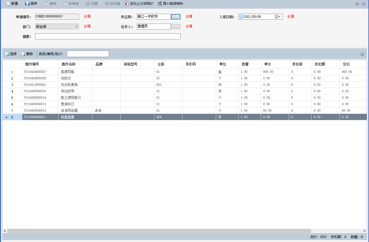Click browse button next to 经手人 field
Screen dimensions: 369x242
pos(176,27)
